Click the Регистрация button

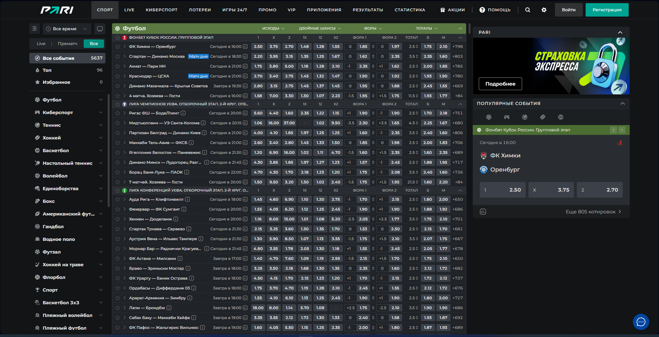[607, 10]
